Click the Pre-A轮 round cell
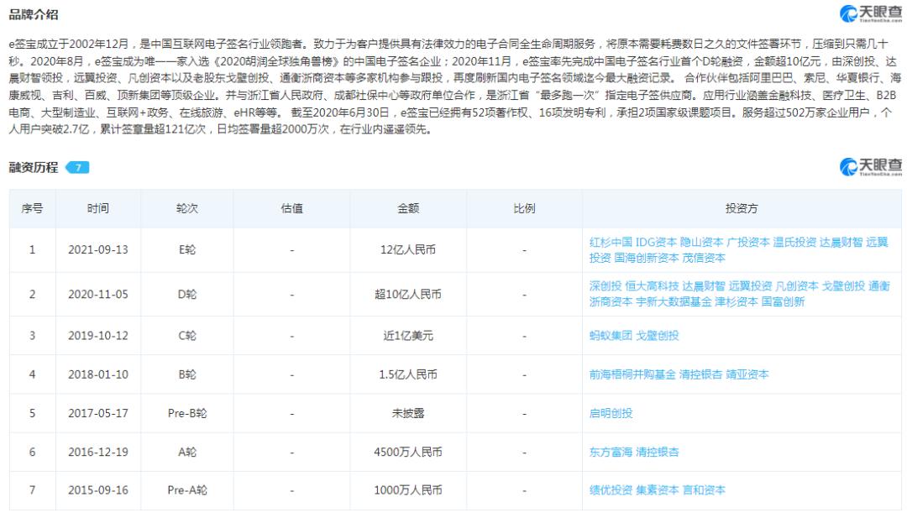This screenshot has width=907, height=518. click(187, 490)
